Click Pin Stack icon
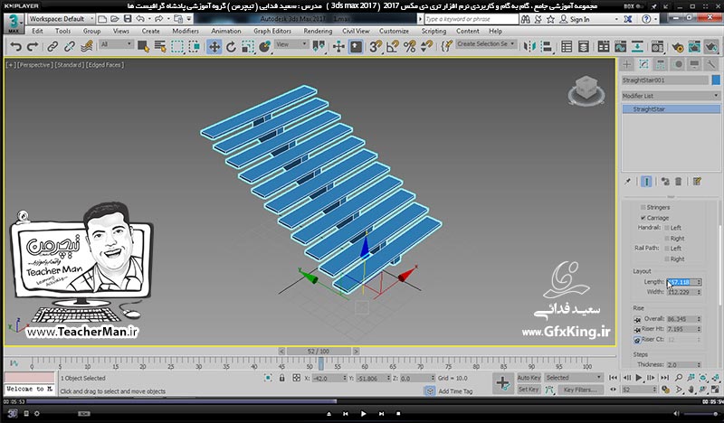This screenshot has width=724, height=423. tap(627, 182)
